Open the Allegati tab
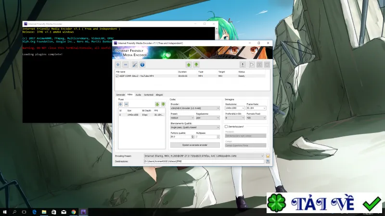The image size is (385, 216). (x=159, y=95)
